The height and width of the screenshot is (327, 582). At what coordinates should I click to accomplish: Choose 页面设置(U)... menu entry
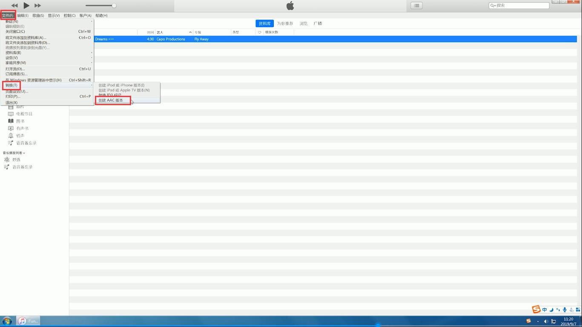pos(48,91)
